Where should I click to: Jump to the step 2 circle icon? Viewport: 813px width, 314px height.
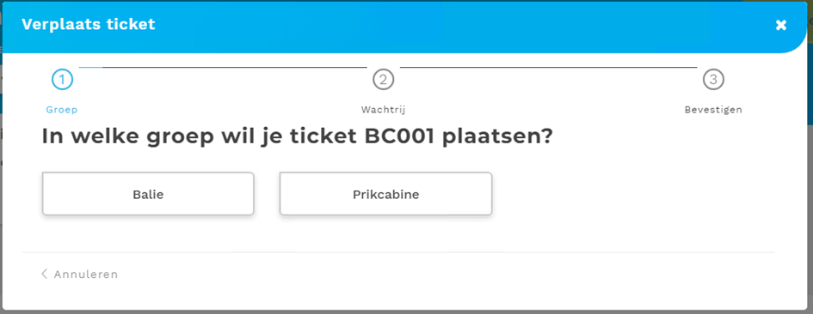click(383, 80)
